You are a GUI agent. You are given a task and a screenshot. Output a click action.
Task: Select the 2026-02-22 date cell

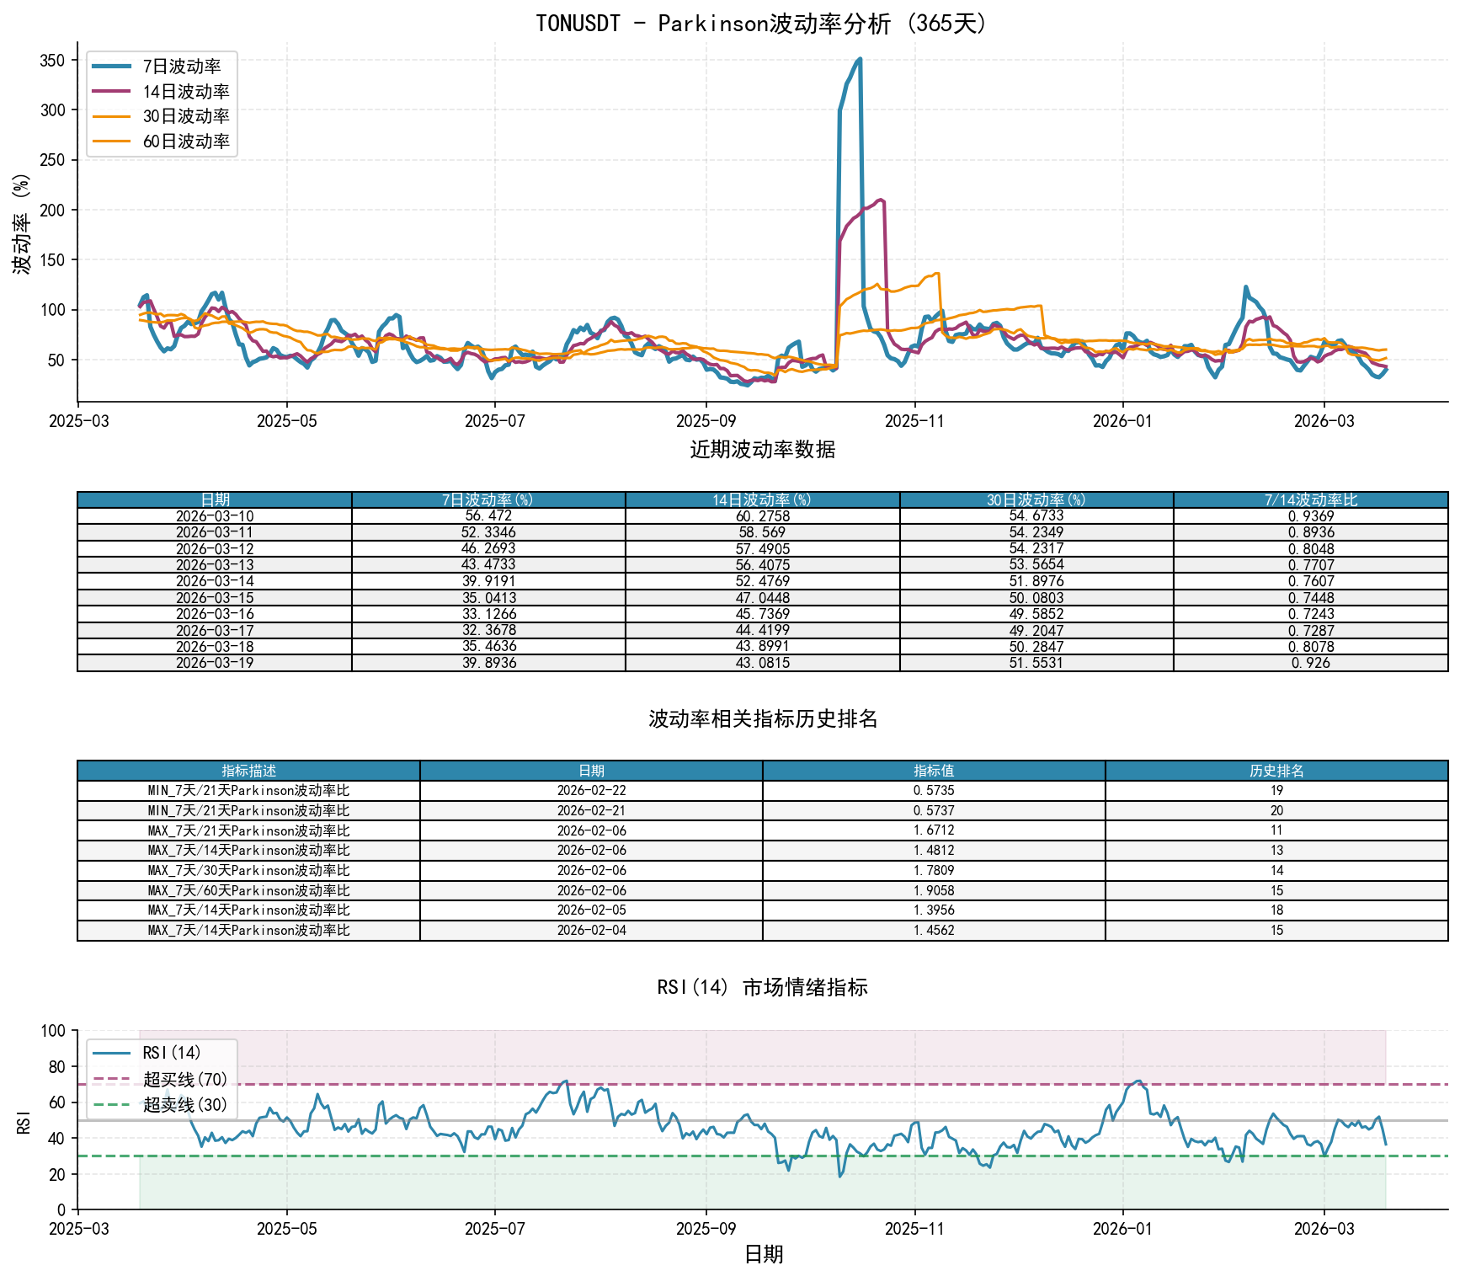click(x=591, y=791)
